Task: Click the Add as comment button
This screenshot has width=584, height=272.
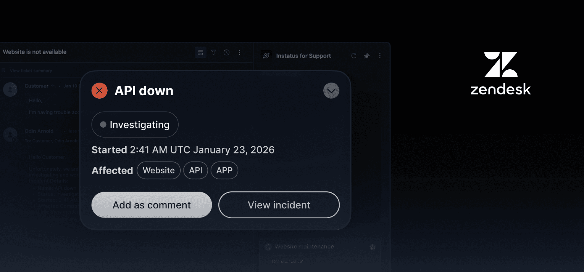Action: click(x=152, y=205)
